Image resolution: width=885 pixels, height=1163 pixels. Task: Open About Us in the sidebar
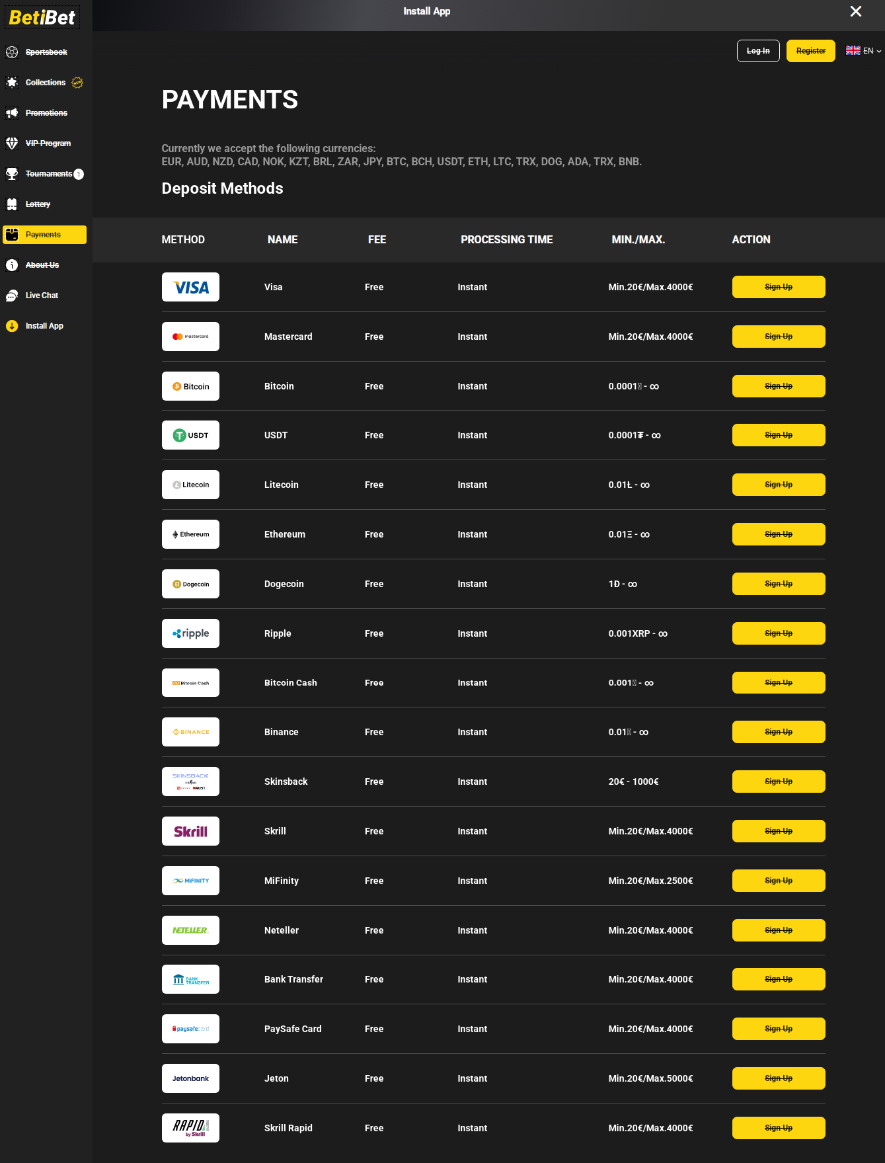(x=42, y=265)
